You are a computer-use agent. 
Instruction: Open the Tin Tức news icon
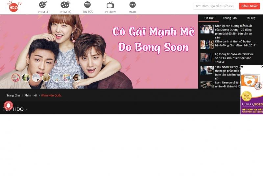coord(87,5)
